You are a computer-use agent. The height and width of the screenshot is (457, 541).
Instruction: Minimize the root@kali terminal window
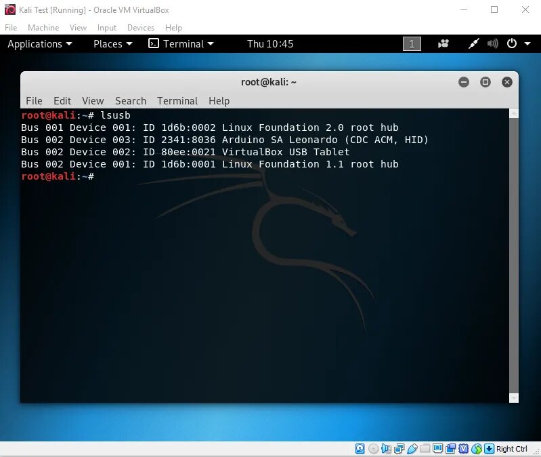(x=464, y=82)
